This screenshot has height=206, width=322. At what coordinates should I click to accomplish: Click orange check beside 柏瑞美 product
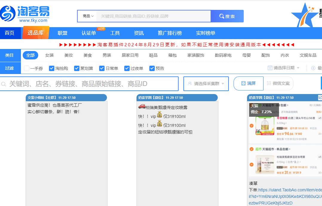[252, 164]
